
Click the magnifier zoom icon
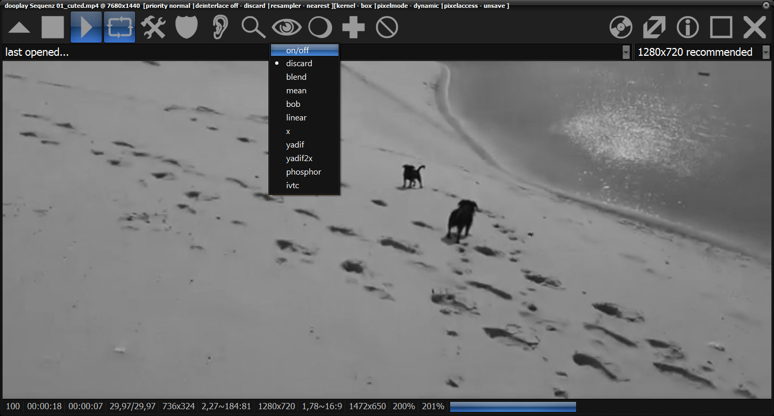253,27
